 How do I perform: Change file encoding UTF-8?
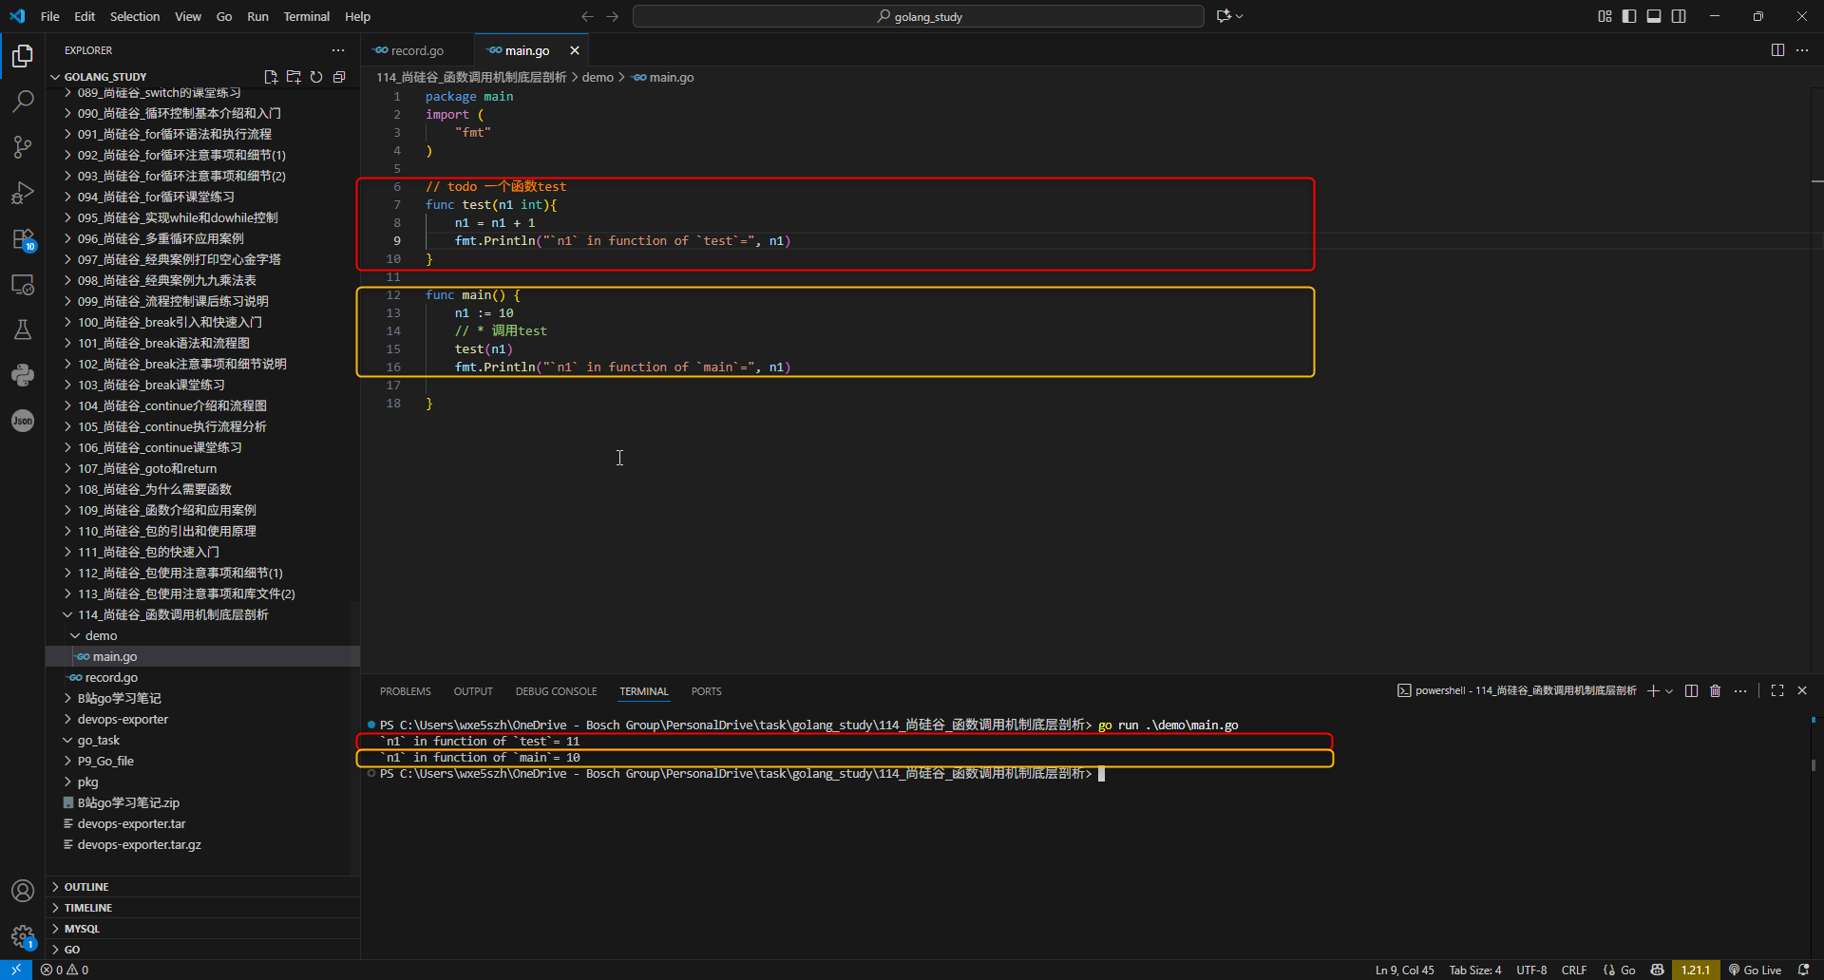[1531, 970]
